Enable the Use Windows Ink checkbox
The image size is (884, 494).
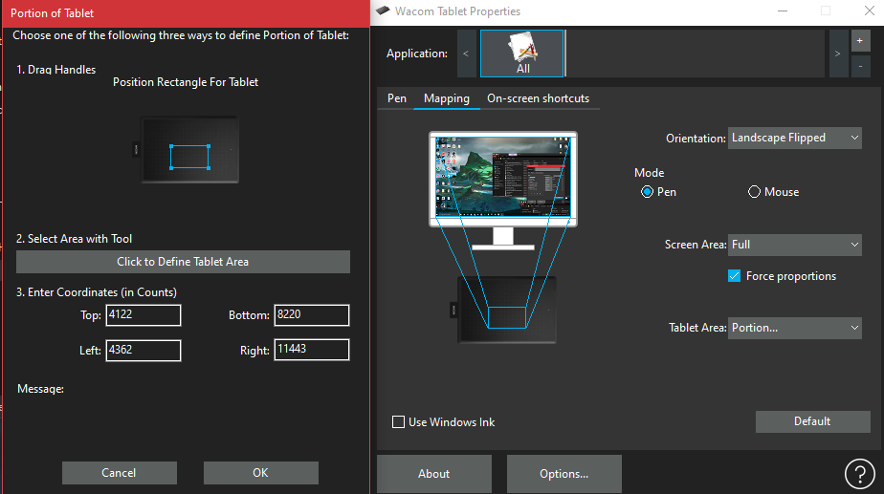[x=399, y=422]
